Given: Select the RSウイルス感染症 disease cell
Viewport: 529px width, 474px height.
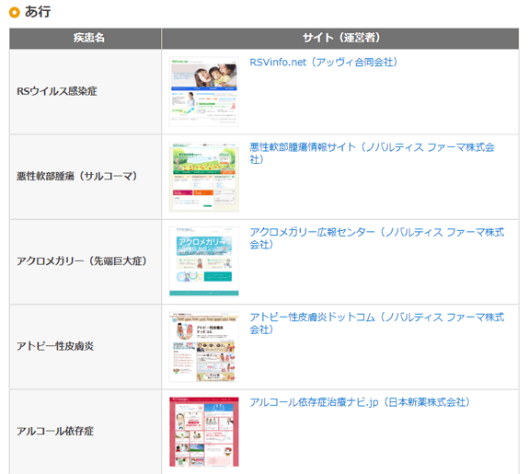Looking at the screenshot, I should [x=86, y=91].
